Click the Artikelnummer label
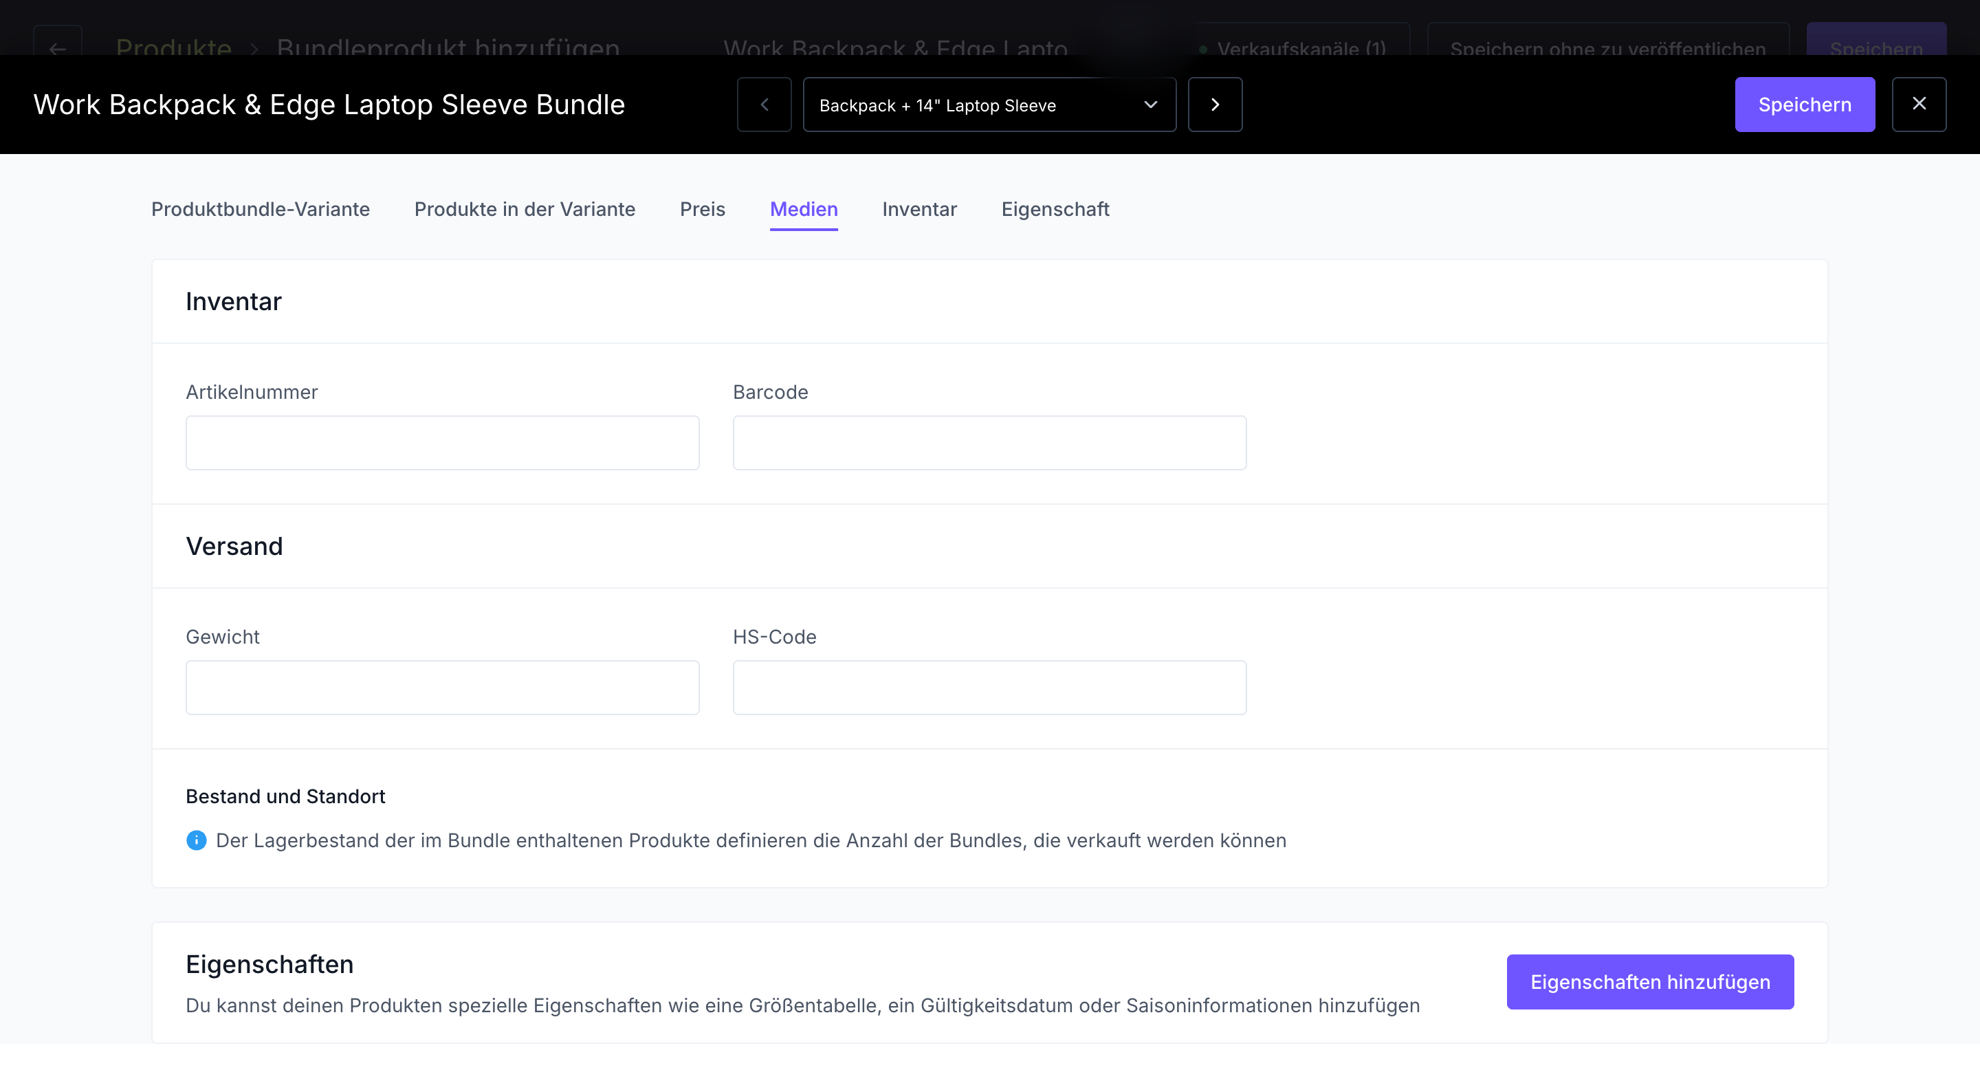Viewport: 1980px width, 1070px height. (252, 392)
